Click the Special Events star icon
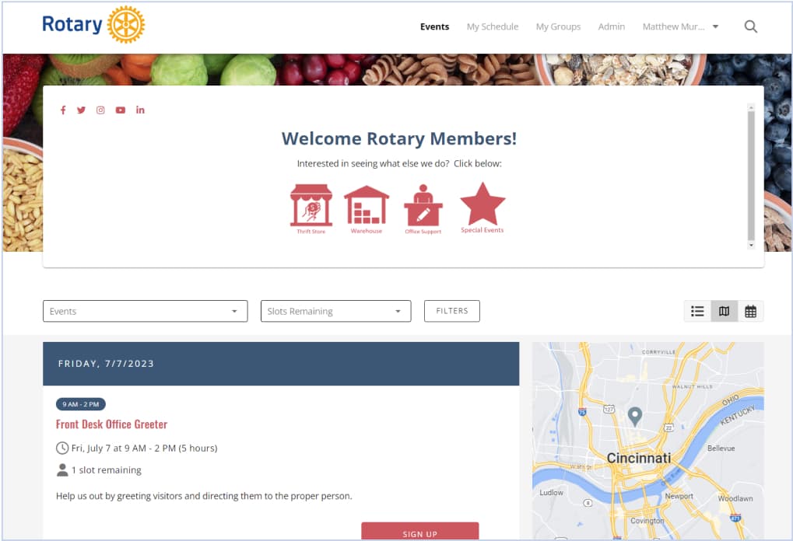793x541 pixels. click(482, 204)
